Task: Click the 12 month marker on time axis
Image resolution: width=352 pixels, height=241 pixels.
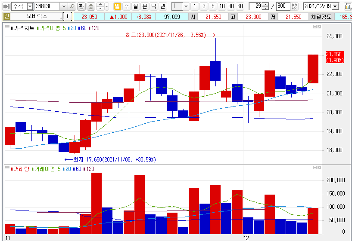Action: 246,238
